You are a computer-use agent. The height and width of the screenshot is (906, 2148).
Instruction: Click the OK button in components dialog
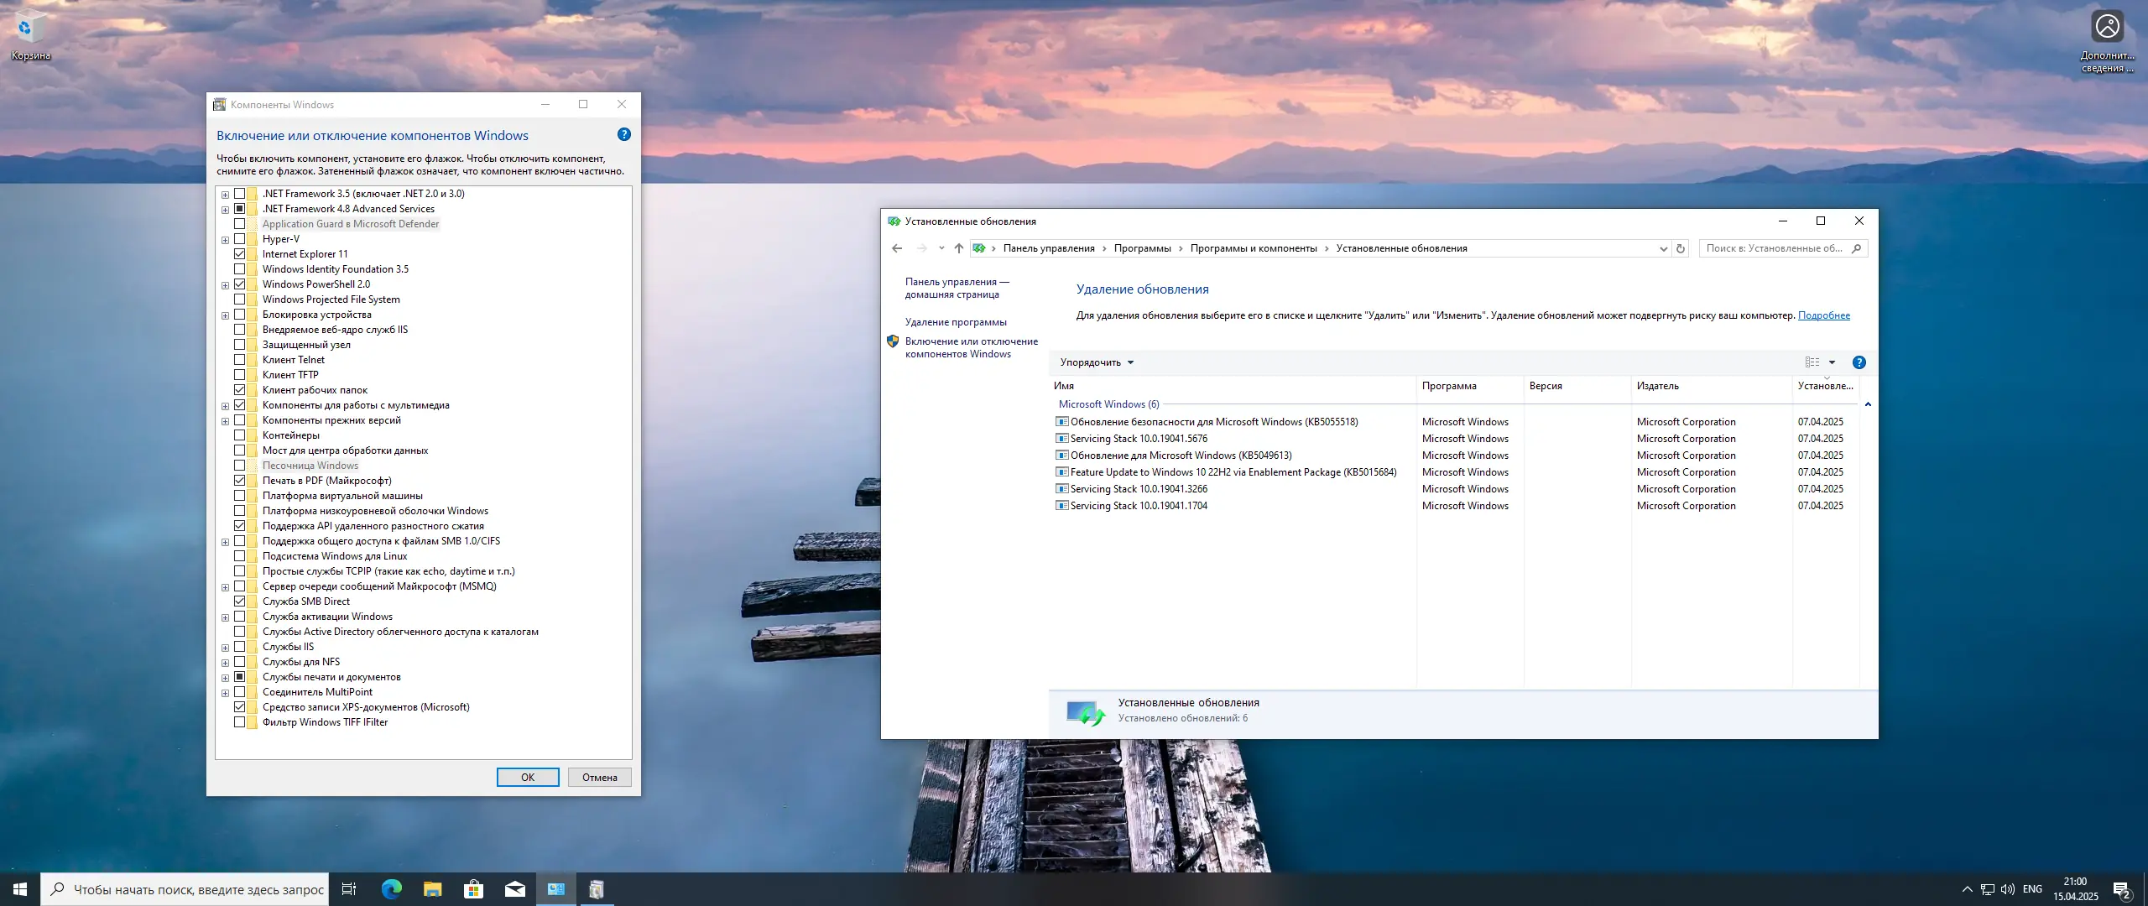pyautogui.click(x=527, y=778)
